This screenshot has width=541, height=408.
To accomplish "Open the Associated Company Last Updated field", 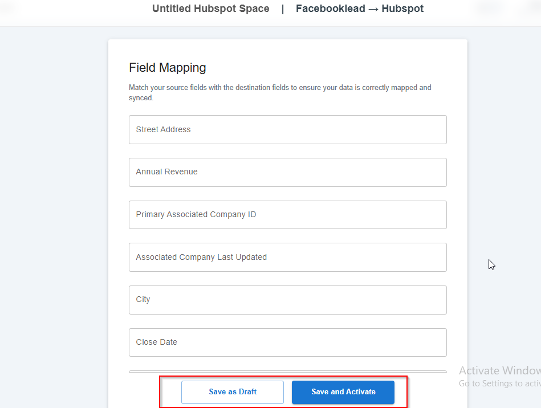I will pyautogui.click(x=288, y=258).
